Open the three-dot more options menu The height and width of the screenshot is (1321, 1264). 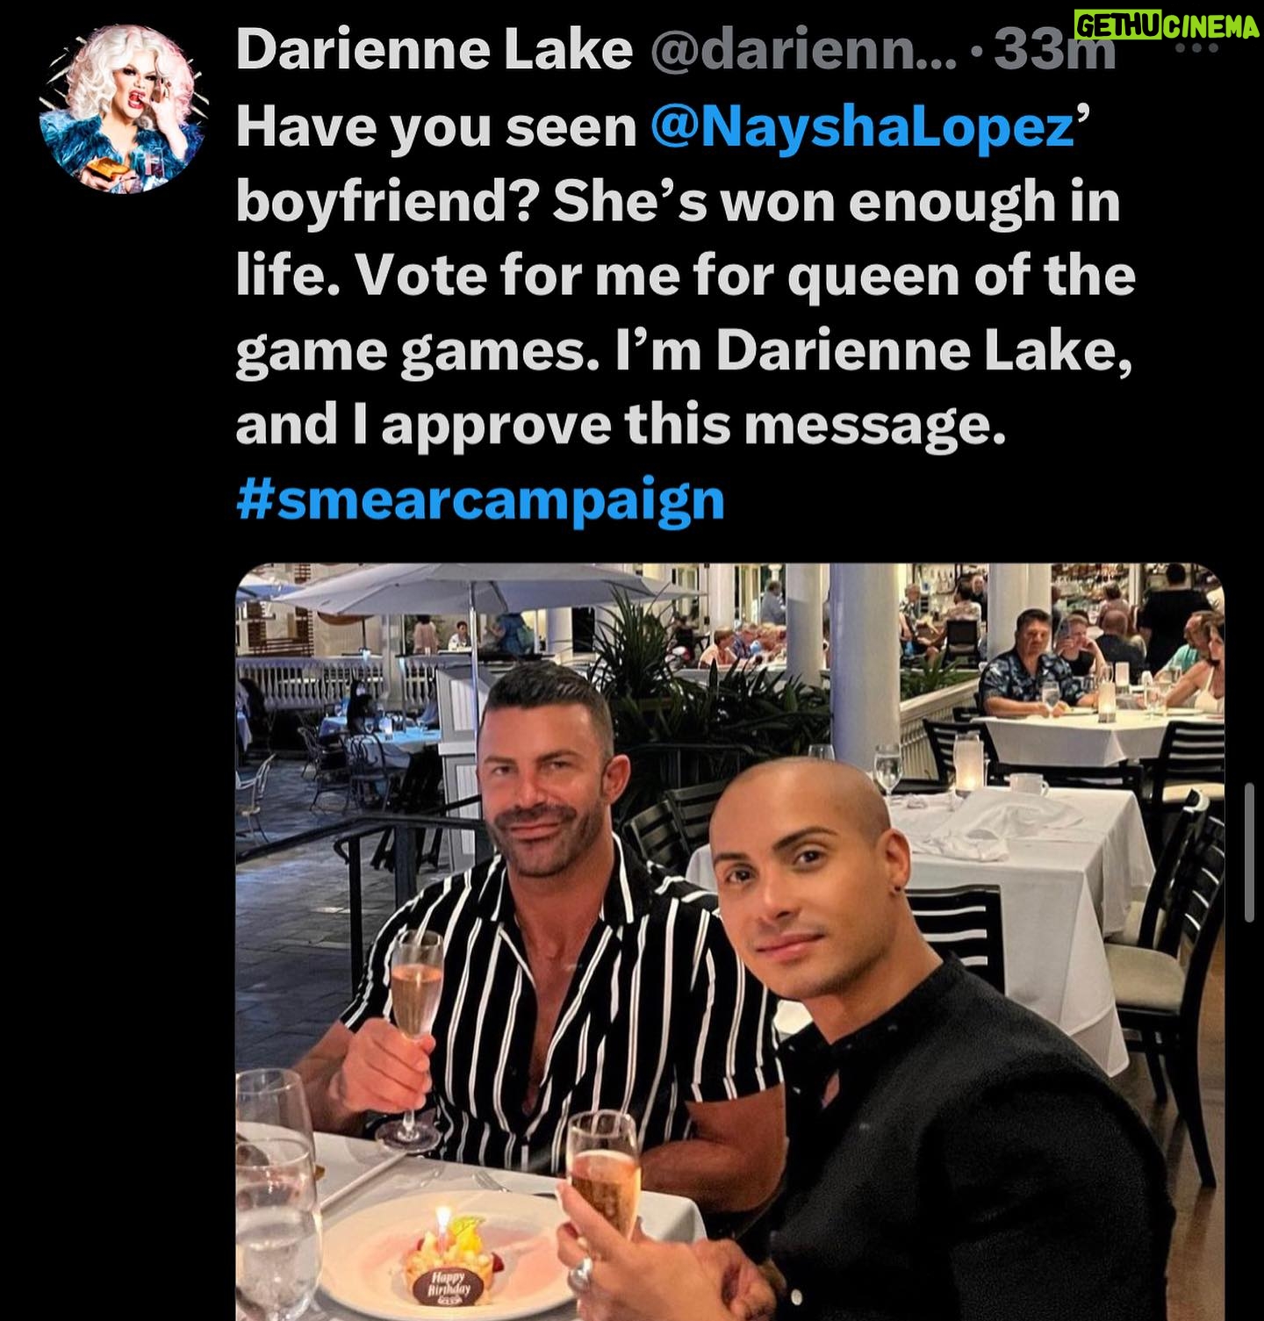1199,48
